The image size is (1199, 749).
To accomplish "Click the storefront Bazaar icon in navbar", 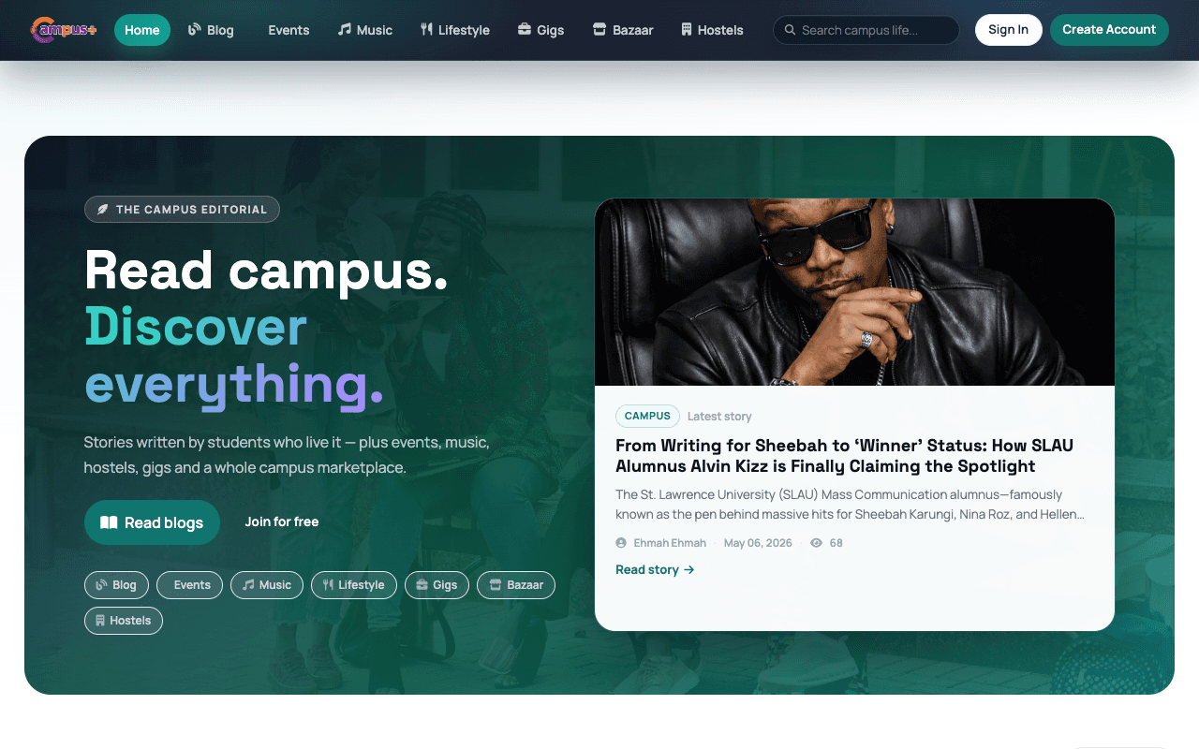I will 599,30.
